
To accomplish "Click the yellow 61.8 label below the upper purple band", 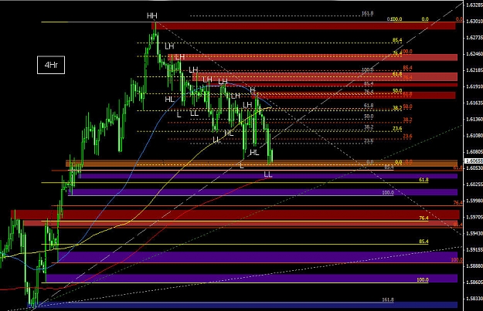I will coord(423,180).
